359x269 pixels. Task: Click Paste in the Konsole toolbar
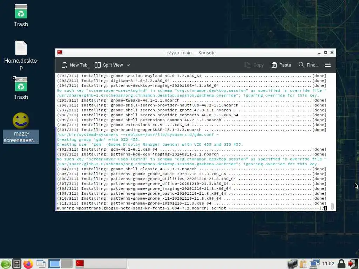coord(281,65)
